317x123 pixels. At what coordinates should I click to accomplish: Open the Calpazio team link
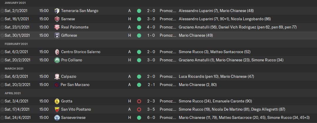point(69,76)
